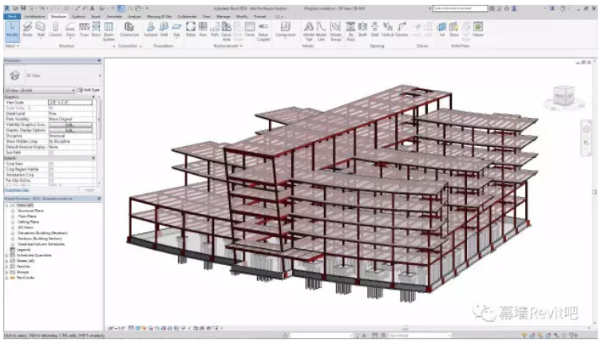Viewport: 601px width, 344px height.
Task: Toggle the Annotation Crop checkbox
Action: pyautogui.click(x=51, y=175)
